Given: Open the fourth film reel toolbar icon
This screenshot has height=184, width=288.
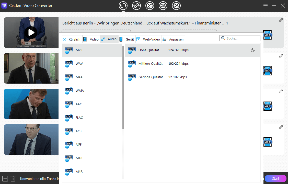Looking at the screenshot, I should coord(163,6).
